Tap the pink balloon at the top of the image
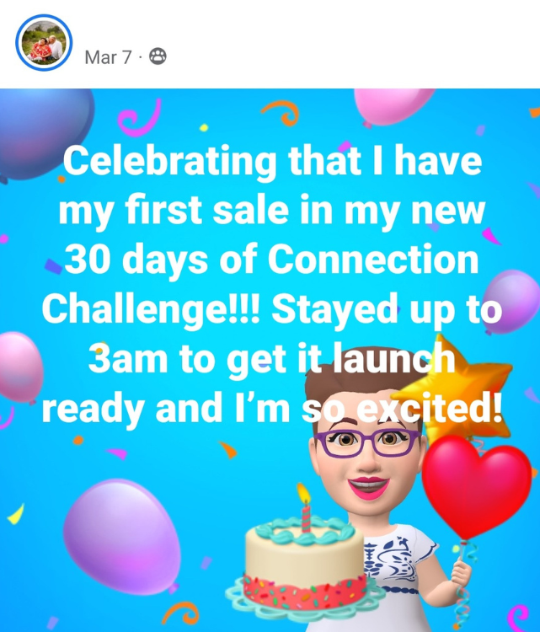This screenshot has width=540, height=632. [x=393, y=106]
